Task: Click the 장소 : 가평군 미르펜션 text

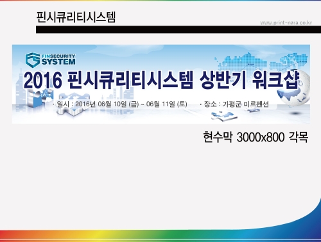Action: point(236,104)
